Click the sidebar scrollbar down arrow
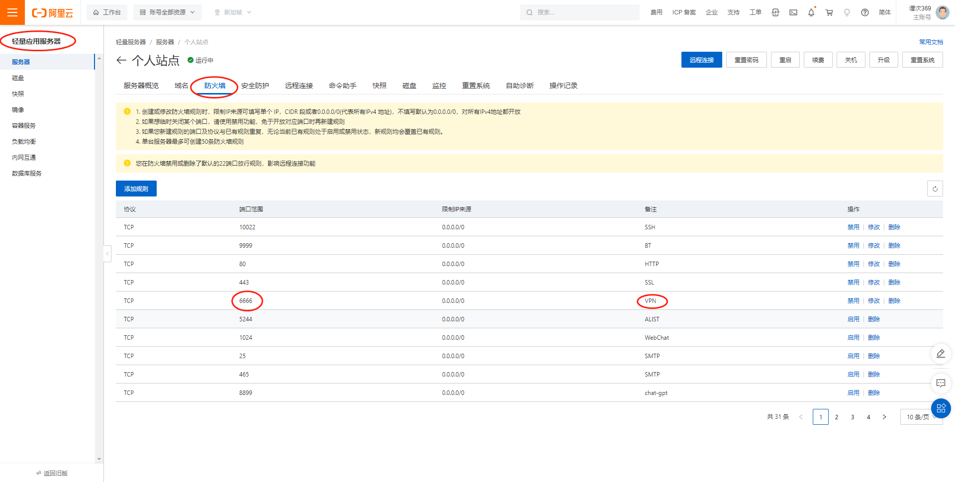 point(99,459)
